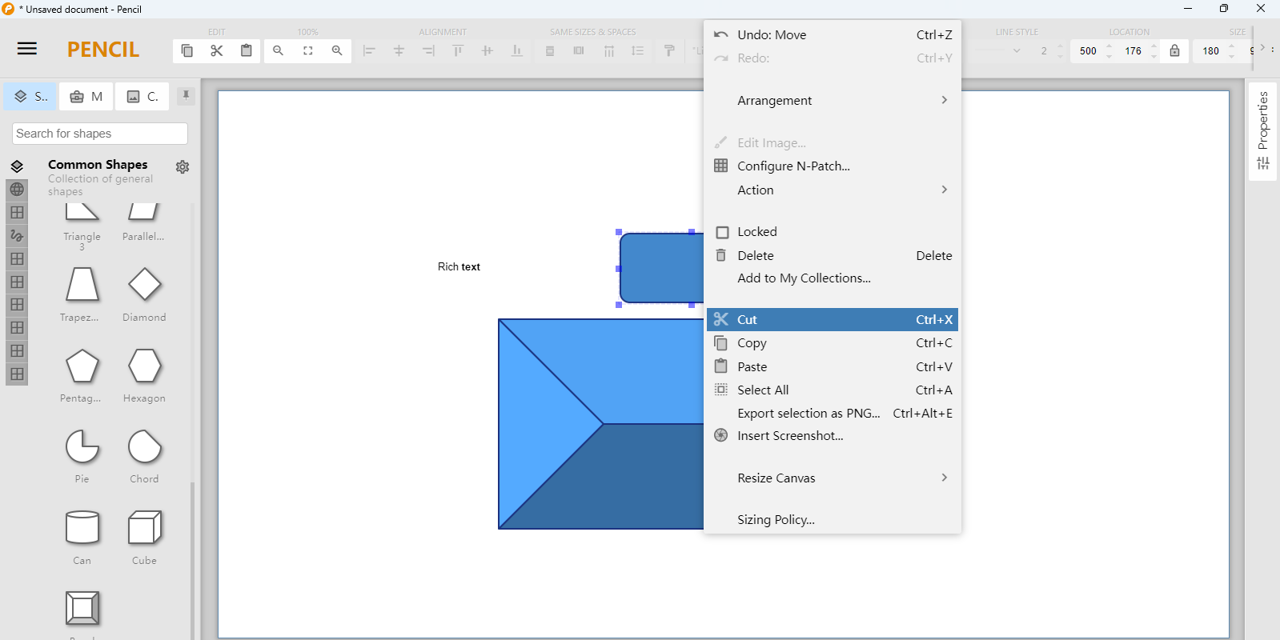Click the zoom out magnifier icon

279,50
